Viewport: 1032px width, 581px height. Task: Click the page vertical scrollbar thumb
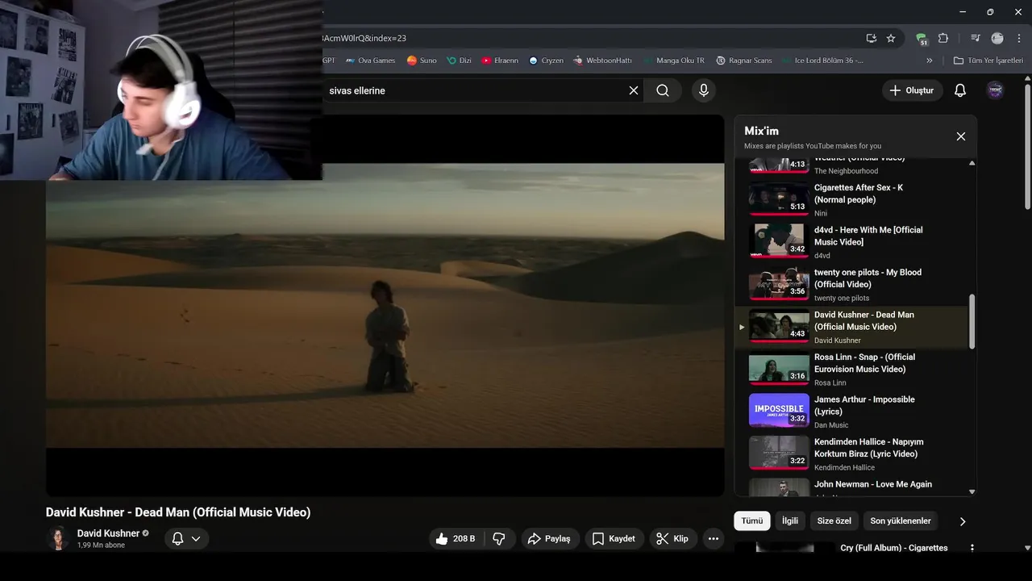[1027, 145]
